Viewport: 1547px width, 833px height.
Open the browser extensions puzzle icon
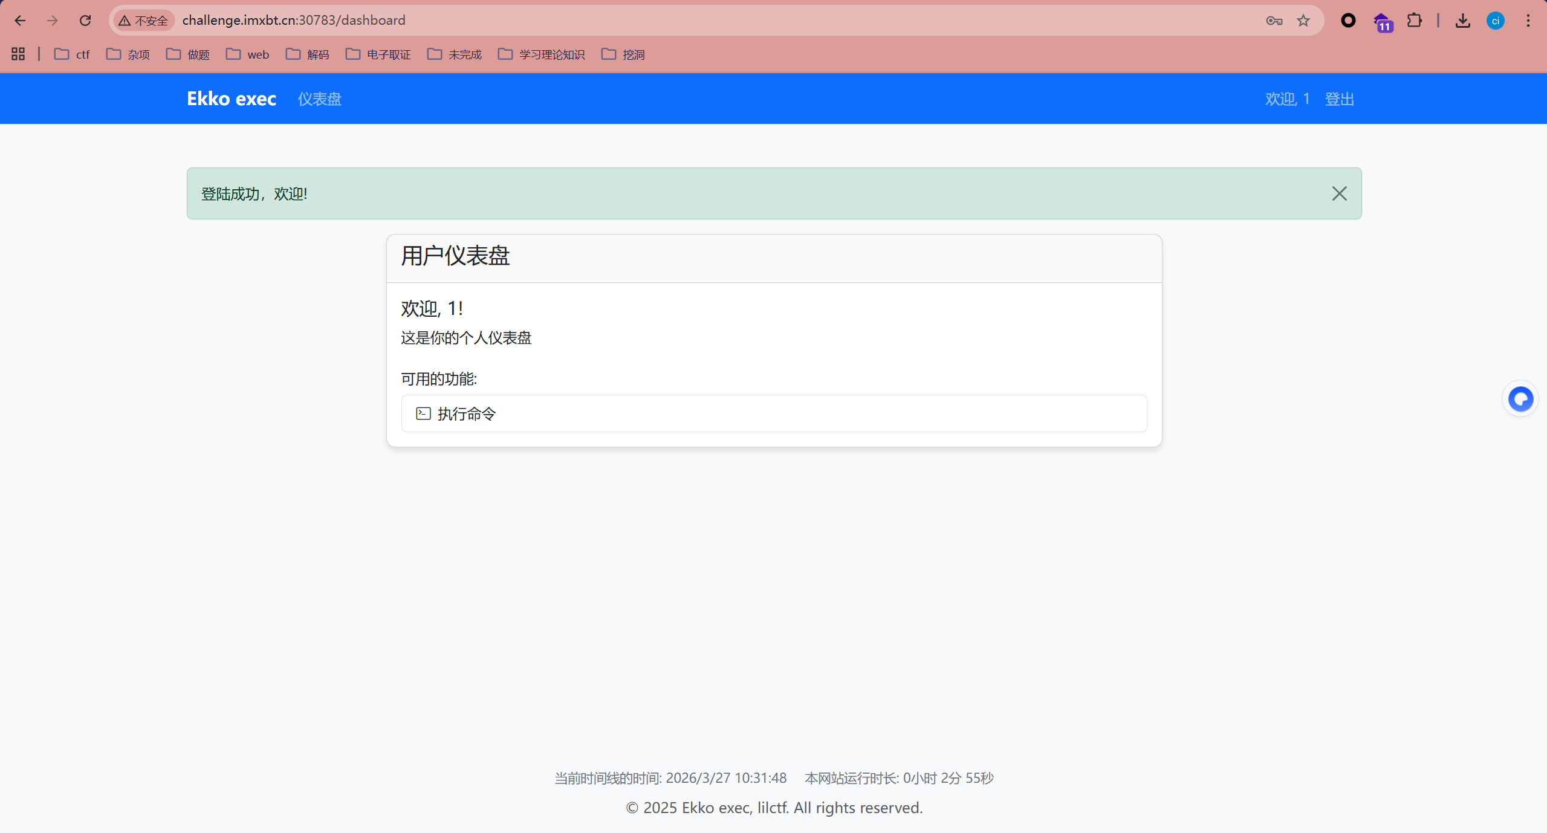tap(1414, 21)
